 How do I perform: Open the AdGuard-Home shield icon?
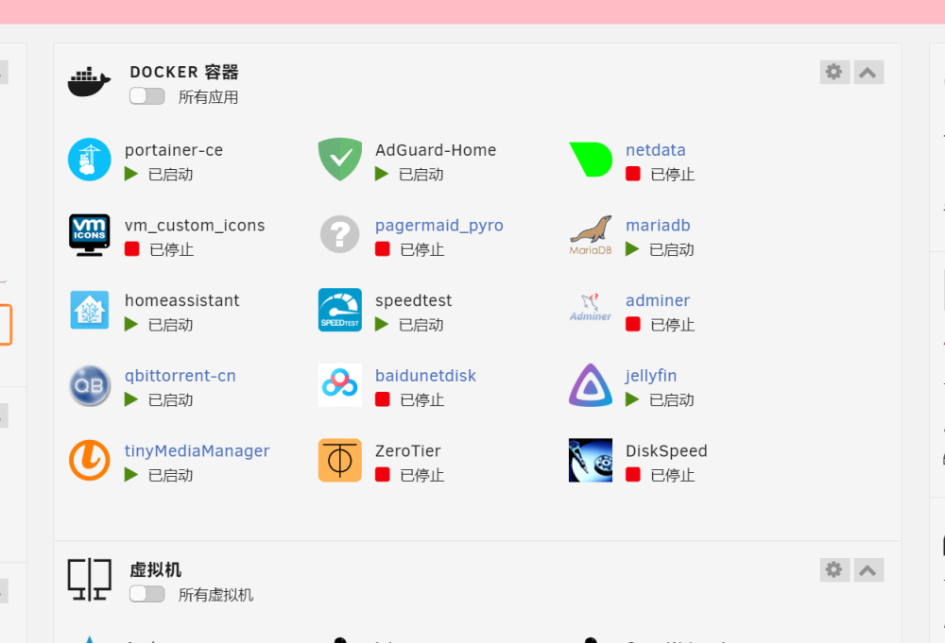click(x=340, y=160)
